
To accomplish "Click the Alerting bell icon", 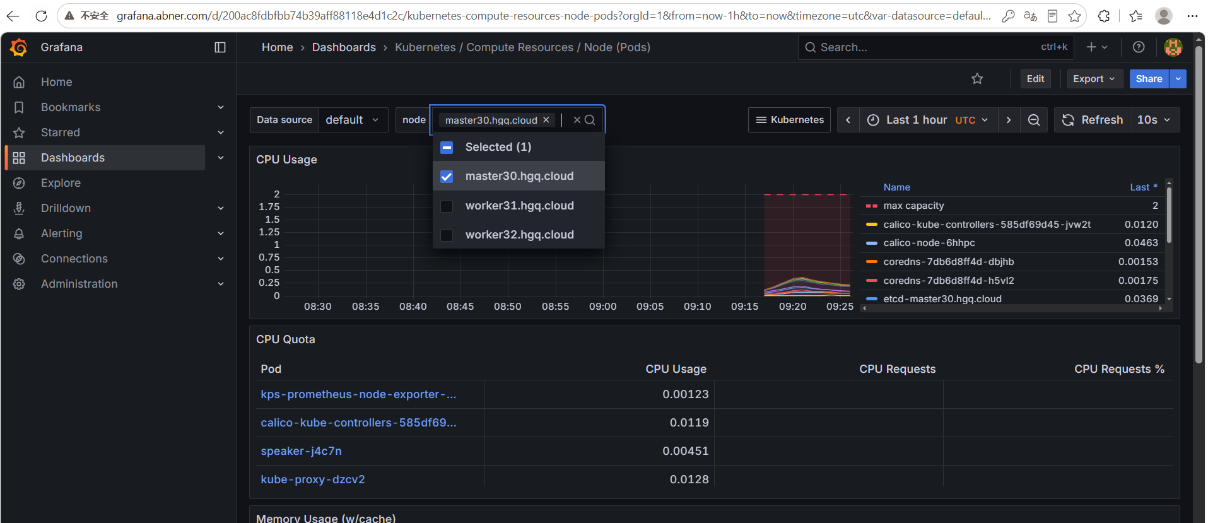I will [x=19, y=233].
